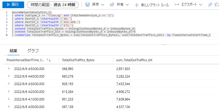Click the 951,233 bytes cell
219x111 pixels.
[68, 99]
